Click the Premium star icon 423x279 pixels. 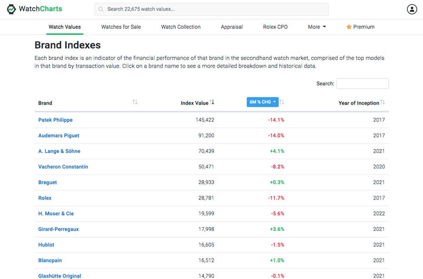pyautogui.click(x=349, y=27)
